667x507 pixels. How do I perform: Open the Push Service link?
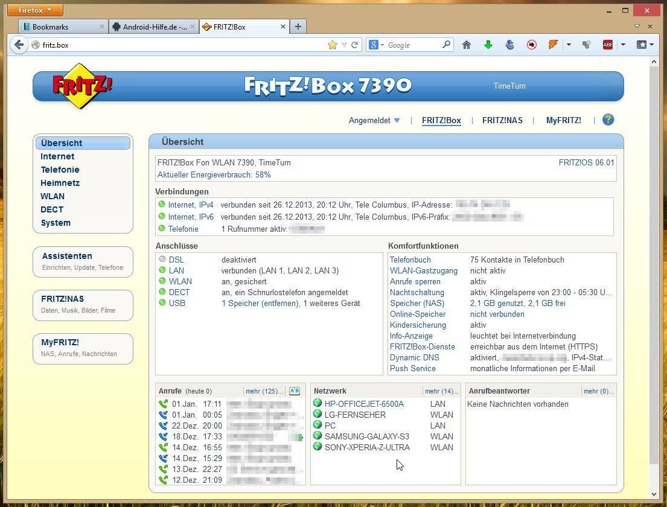(x=413, y=368)
